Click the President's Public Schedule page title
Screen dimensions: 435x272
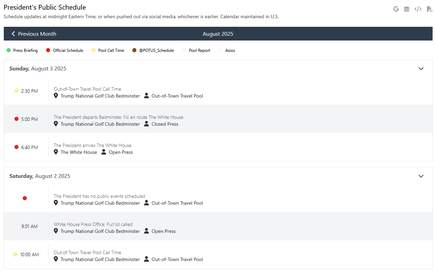click(x=45, y=7)
